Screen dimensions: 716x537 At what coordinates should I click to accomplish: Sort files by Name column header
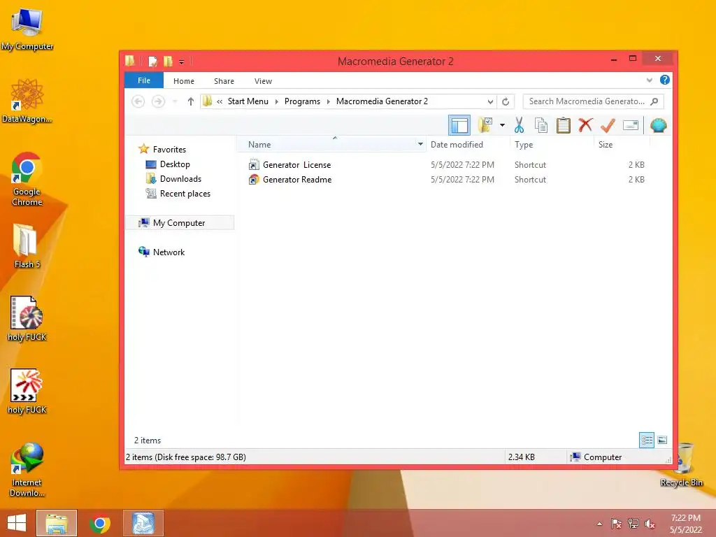coord(259,145)
